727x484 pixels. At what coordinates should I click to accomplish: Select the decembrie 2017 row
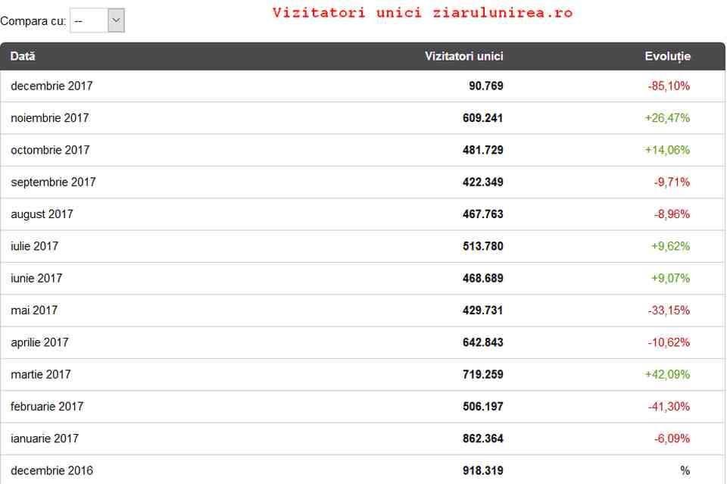point(363,86)
